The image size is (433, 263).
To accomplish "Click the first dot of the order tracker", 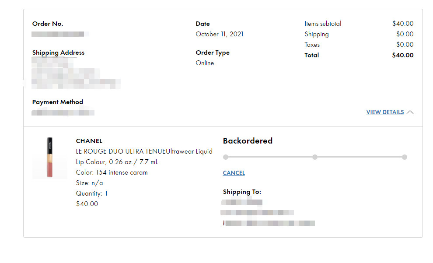I will coord(225,157).
